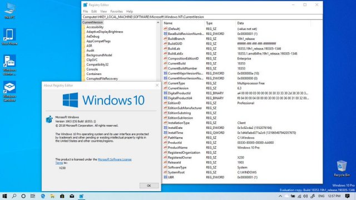This screenshot has height=200, width=356.
Task: Select the AdaptiveDisplayBrightness key
Action: 105,32
